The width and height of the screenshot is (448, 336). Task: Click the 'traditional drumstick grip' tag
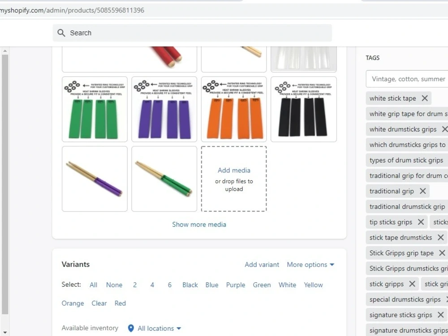point(407,207)
